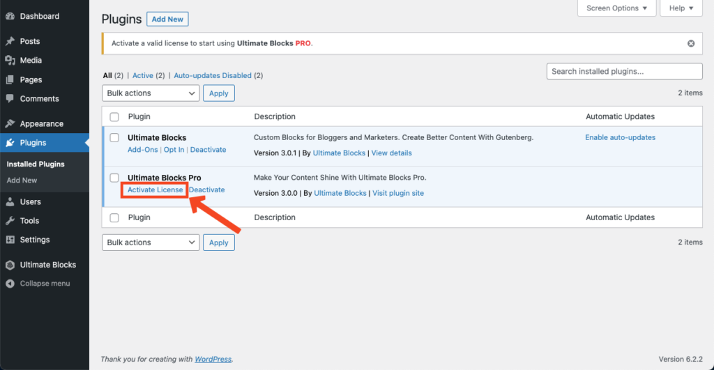
Task: Expand the Screen Options panel
Action: coord(616,8)
